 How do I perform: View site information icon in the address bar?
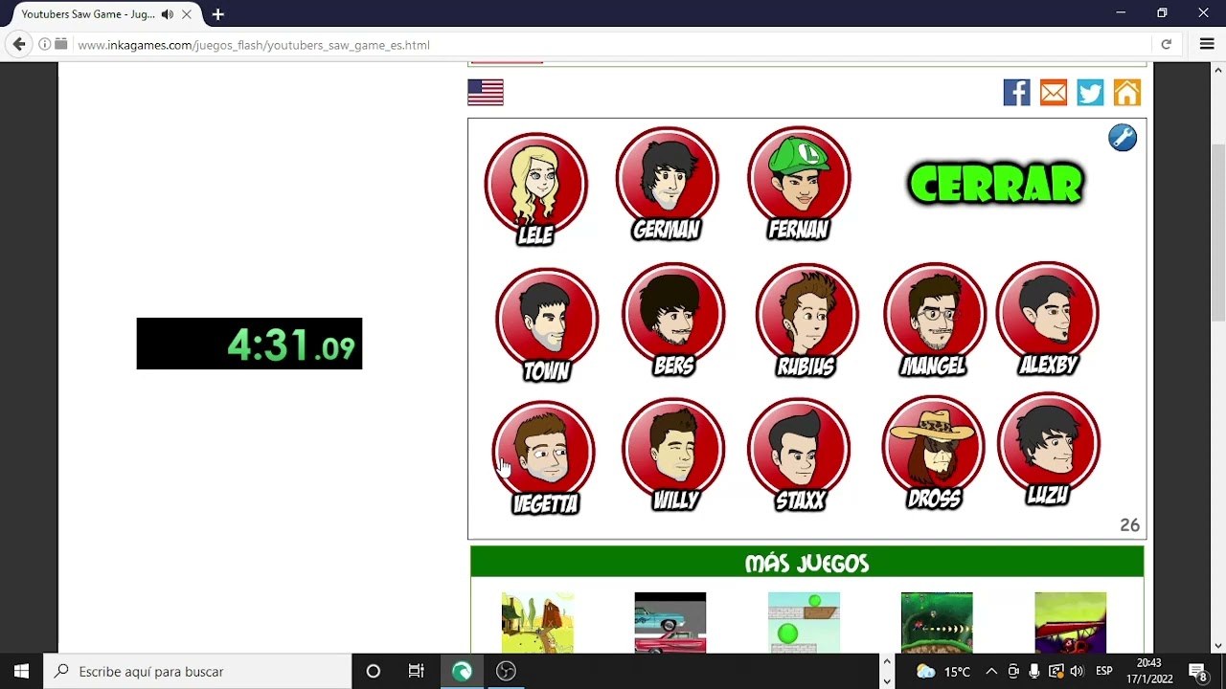44,44
